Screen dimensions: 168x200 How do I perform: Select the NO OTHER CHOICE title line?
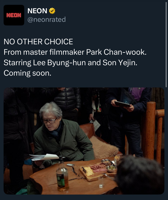coord(38,41)
